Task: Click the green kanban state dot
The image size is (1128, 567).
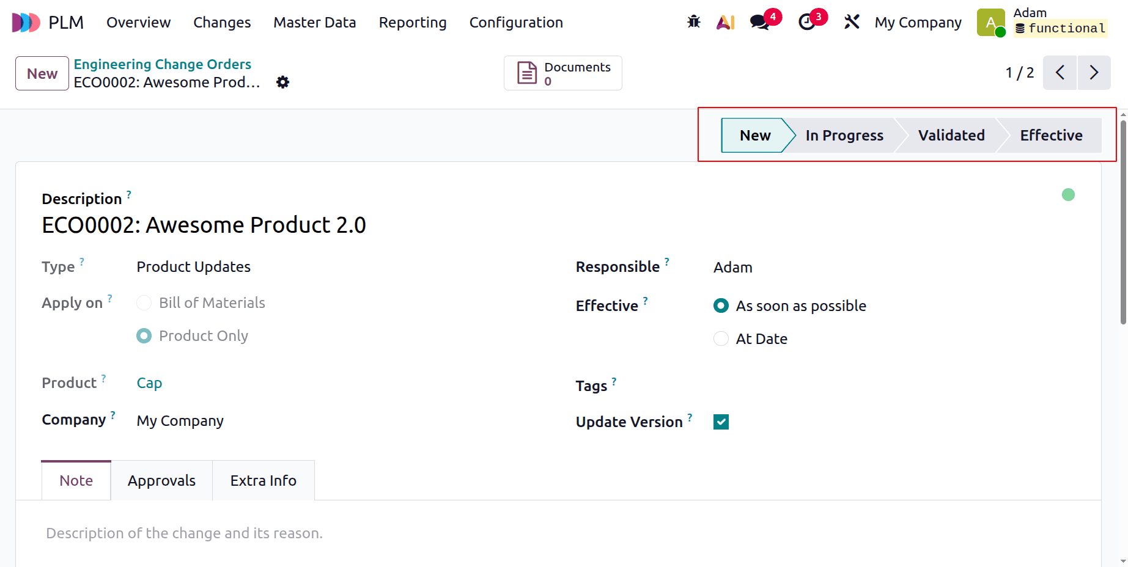Action: 1068,195
